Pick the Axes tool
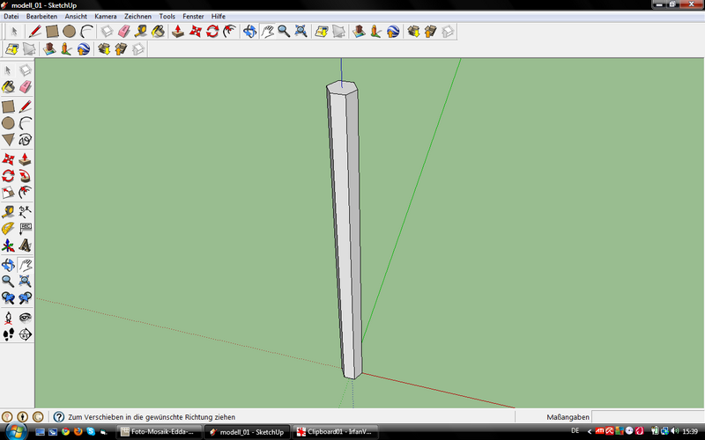Viewport: 705px width, 440px height. point(8,246)
